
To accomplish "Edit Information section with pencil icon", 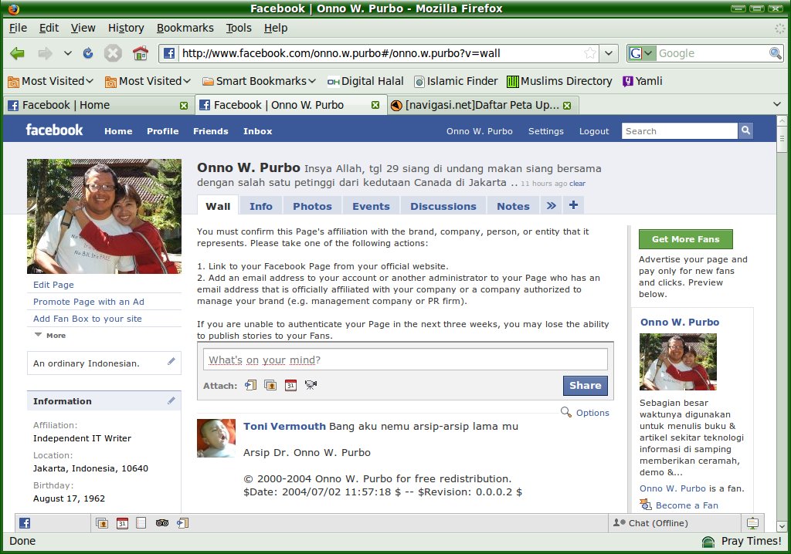I will (171, 400).
